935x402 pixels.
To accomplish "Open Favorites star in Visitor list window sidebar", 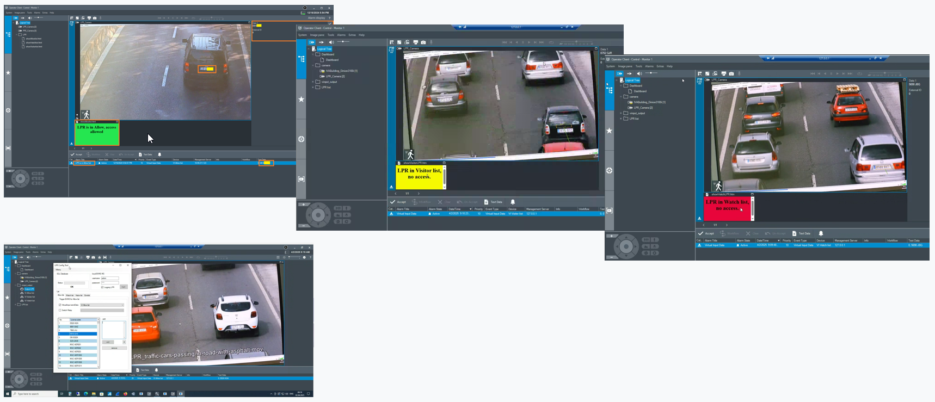I will pos(301,100).
